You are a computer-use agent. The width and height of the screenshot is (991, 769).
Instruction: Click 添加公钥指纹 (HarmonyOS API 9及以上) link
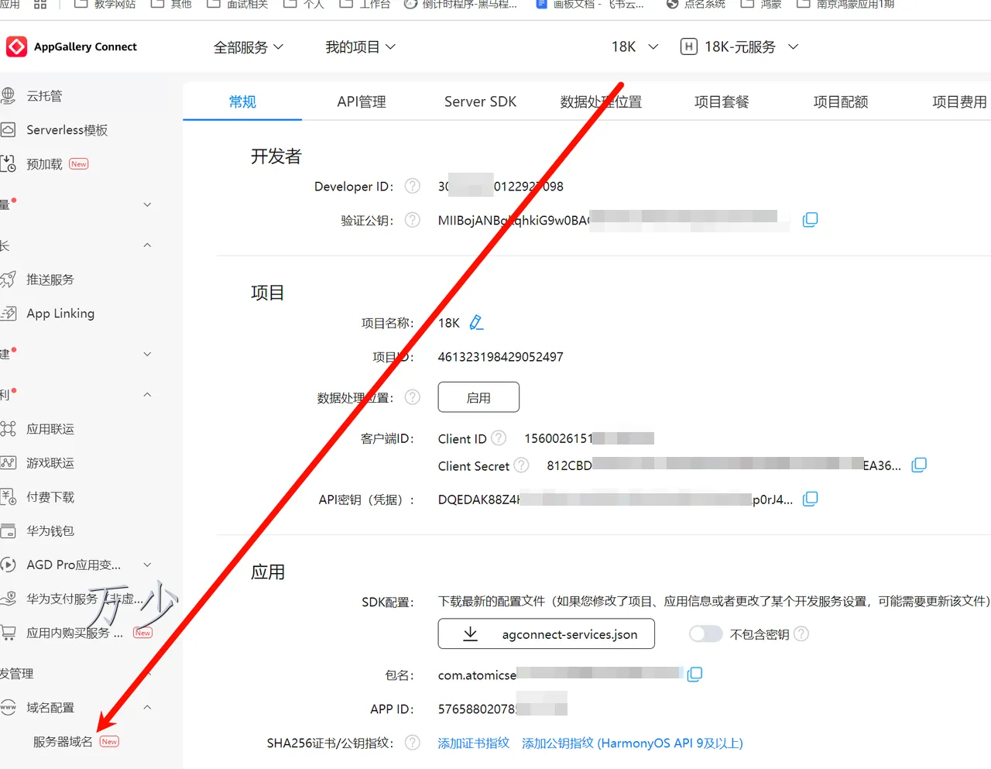click(633, 743)
